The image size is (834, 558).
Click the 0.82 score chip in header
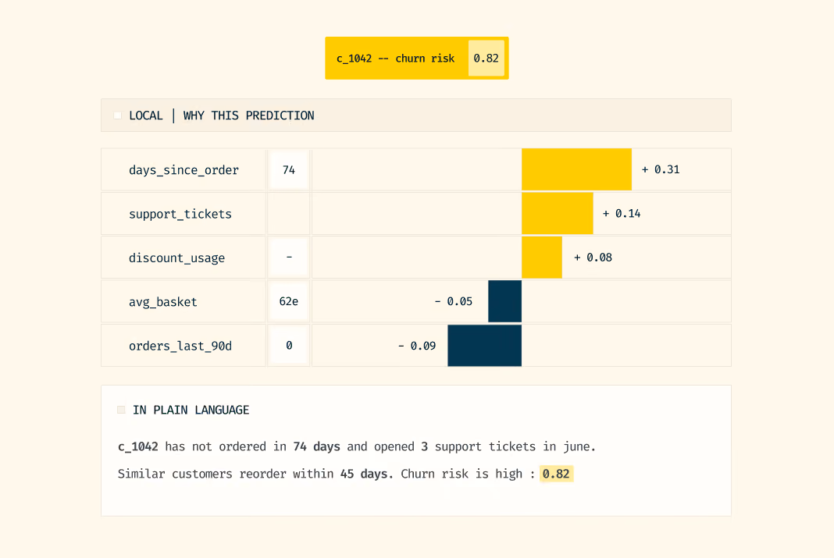(x=486, y=58)
